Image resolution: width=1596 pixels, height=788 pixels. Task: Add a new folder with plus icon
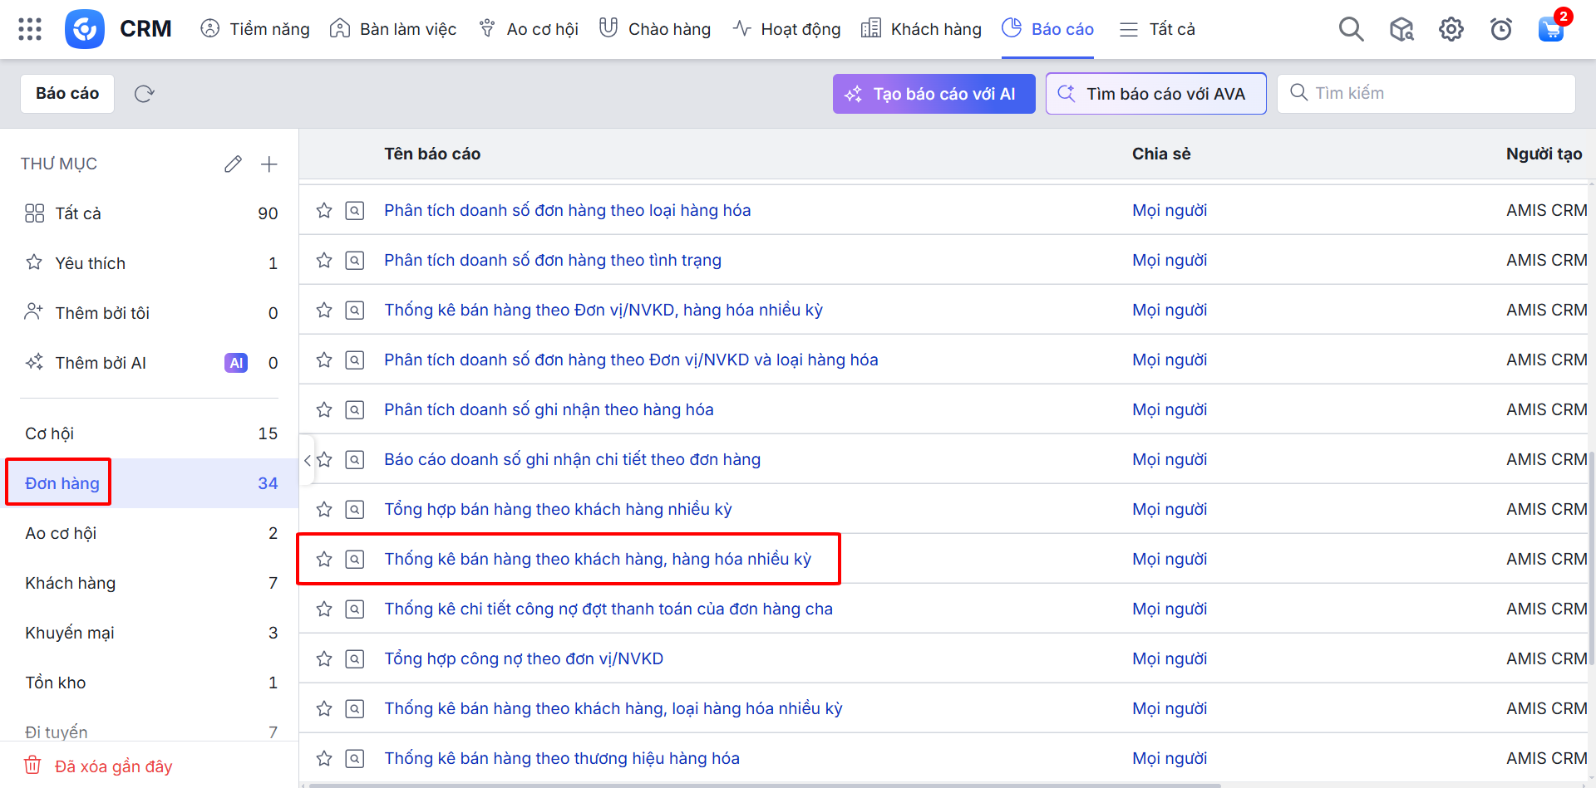[x=268, y=164]
